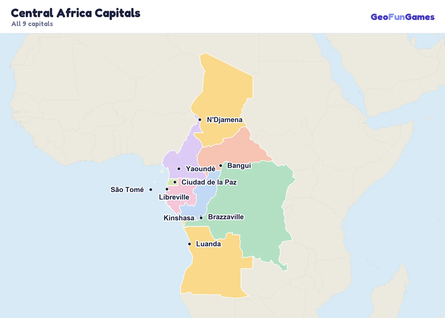The image size is (445, 318).
Task: Click the Kinshasa label
Action: 179,218
